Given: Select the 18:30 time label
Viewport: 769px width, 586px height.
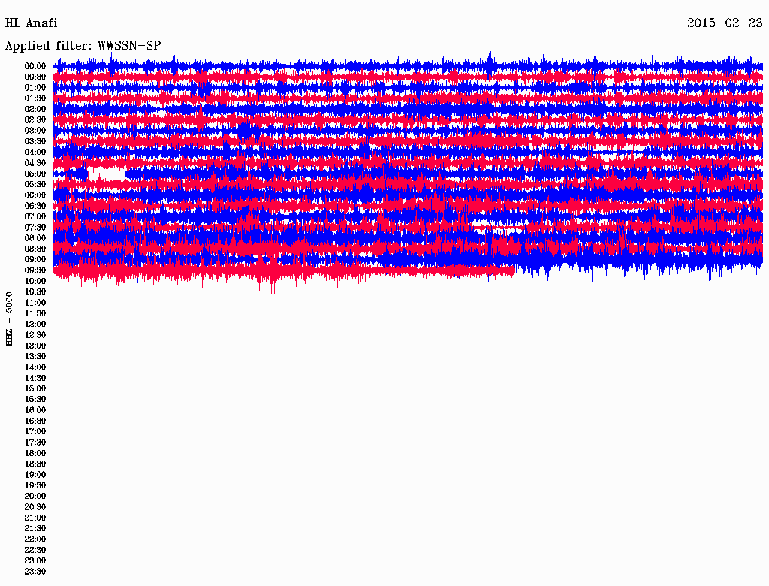Looking at the screenshot, I should pyautogui.click(x=35, y=464).
